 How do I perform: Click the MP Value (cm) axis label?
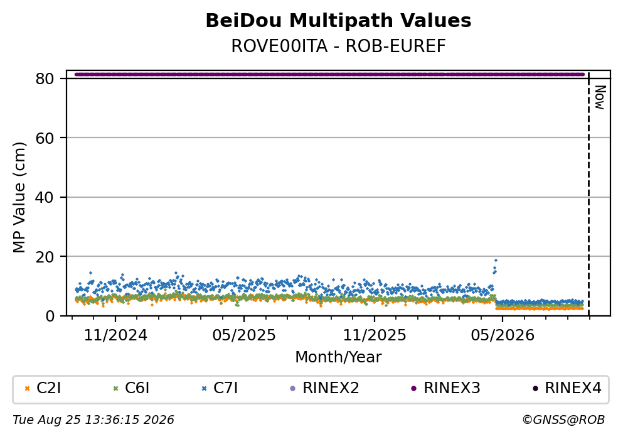point(19,198)
